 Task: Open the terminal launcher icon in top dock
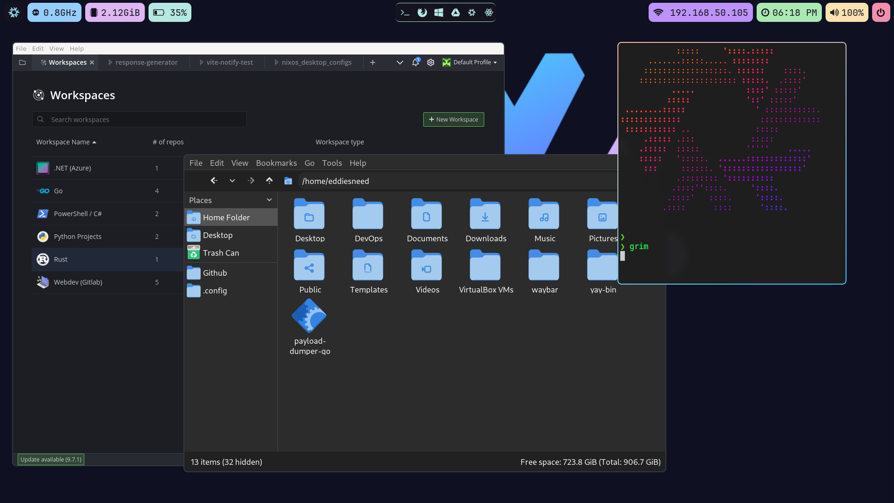405,13
